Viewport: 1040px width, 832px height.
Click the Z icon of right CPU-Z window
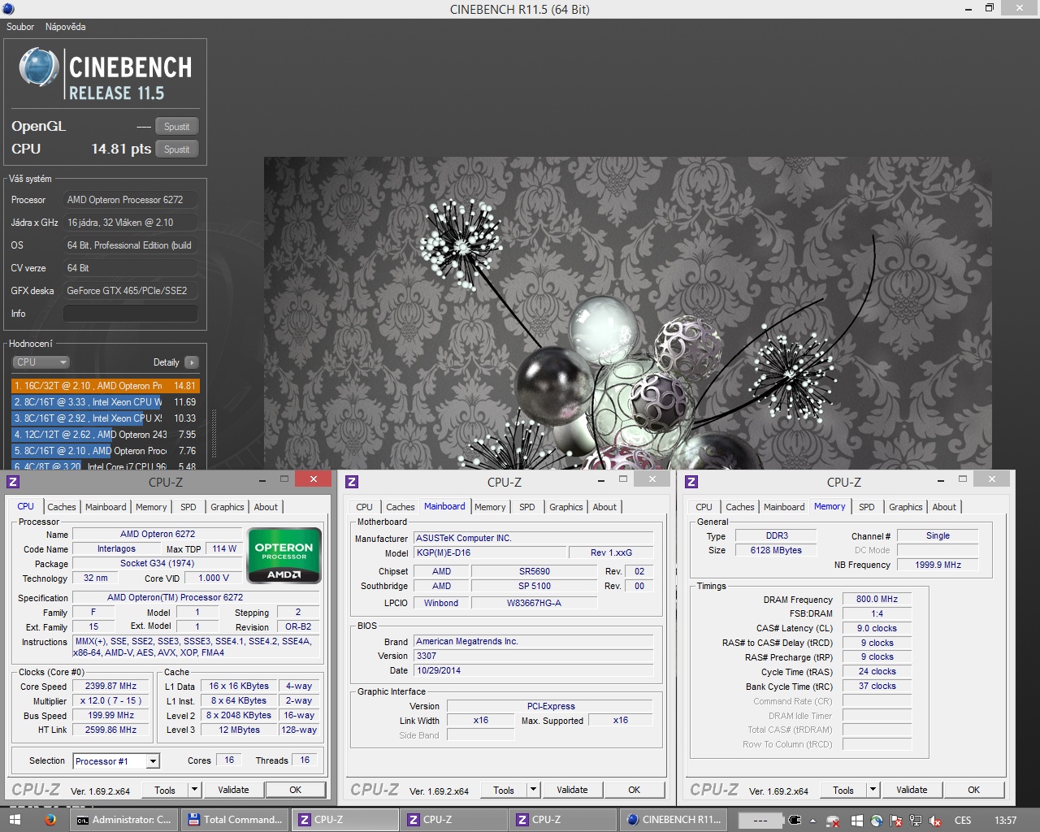click(691, 482)
